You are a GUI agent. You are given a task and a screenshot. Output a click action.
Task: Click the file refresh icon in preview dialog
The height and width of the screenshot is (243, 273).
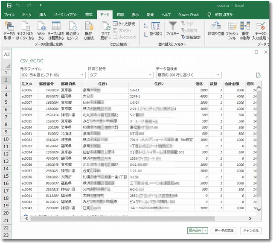(258, 75)
